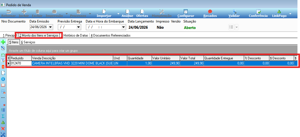Click the Reduzido cell 012470
Viewport: 300px width, 137px height.
coord(21,63)
